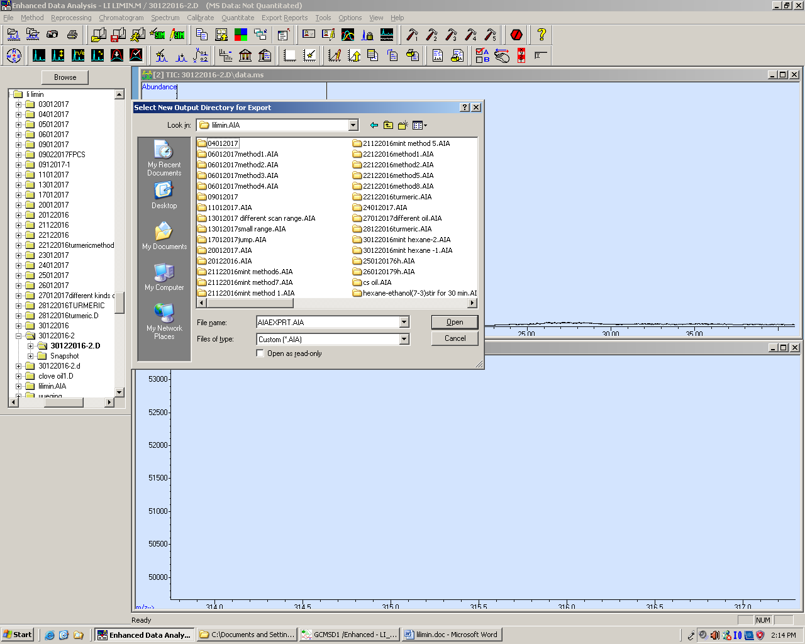Select the cs oil.AIA folder

click(x=376, y=282)
